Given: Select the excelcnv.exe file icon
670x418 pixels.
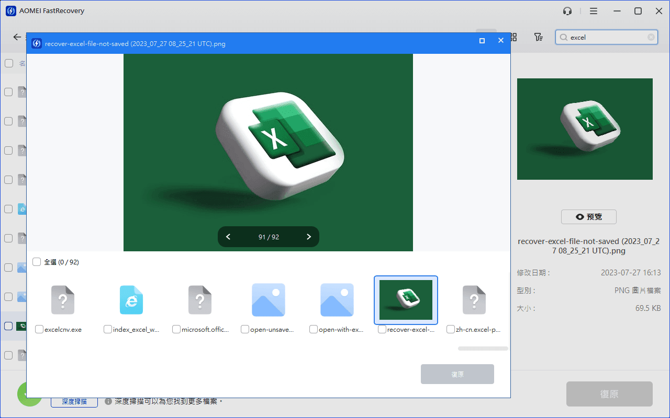Looking at the screenshot, I should pos(63,300).
